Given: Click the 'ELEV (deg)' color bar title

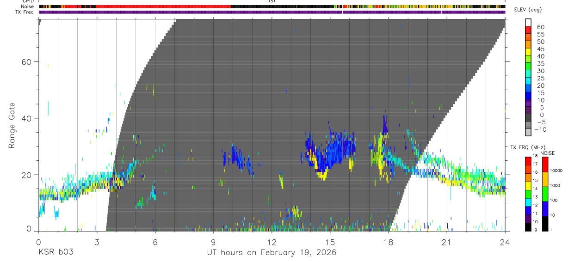Looking at the screenshot, I should coord(527,10).
